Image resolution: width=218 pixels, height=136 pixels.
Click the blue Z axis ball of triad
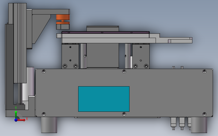point(16,120)
